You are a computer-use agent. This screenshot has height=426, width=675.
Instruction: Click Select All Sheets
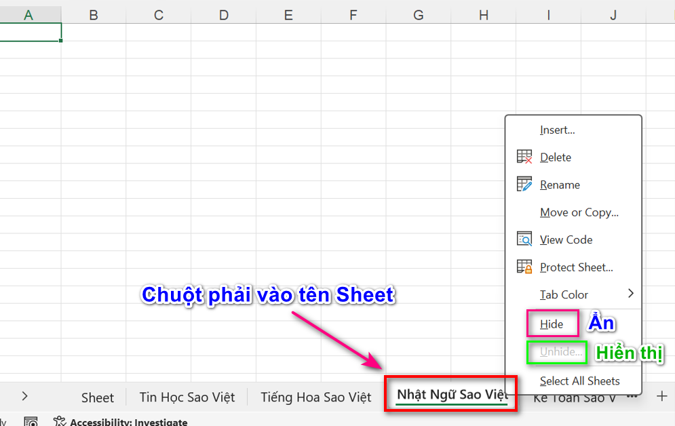click(x=579, y=381)
